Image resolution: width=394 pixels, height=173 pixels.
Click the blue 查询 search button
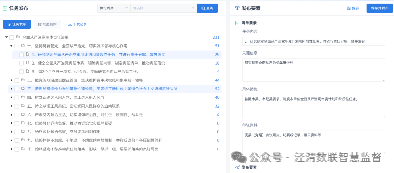click(207, 8)
